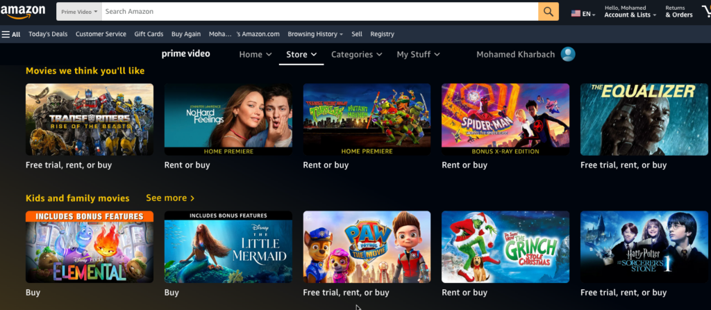Open Moha...'s Amazon.com link
Screen dimensions: 711x310
244,34
